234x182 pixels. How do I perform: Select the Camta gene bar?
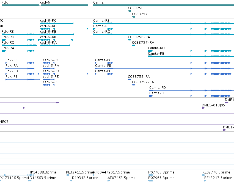(x=164, y=5)
